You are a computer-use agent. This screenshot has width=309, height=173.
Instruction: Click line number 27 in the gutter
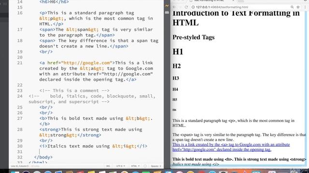(x=20, y=119)
